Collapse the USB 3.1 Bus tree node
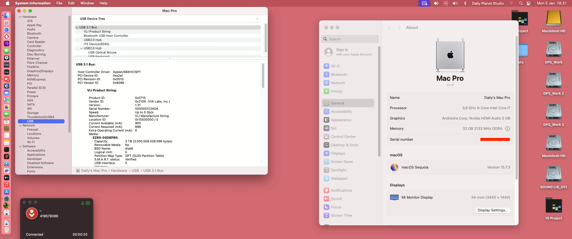 (x=77, y=27)
